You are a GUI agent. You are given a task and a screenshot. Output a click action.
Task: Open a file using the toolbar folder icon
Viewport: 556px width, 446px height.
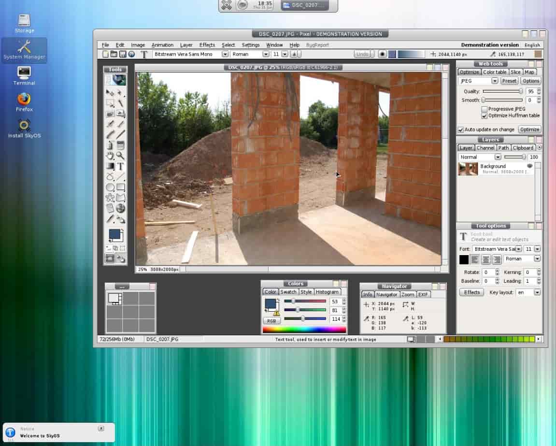pyautogui.click(x=114, y=54)
